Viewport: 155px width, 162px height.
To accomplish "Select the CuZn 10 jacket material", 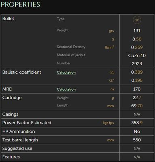I will click(137, 55).
